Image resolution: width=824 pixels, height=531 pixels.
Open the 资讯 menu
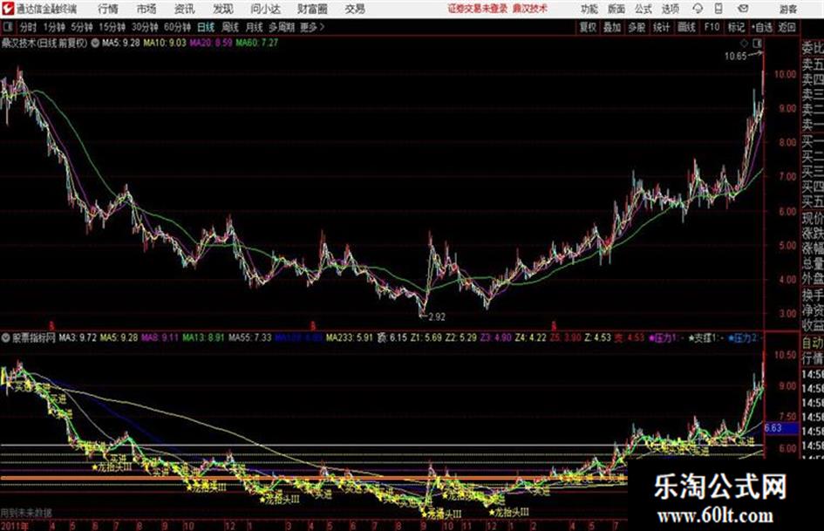coord(184,9)
